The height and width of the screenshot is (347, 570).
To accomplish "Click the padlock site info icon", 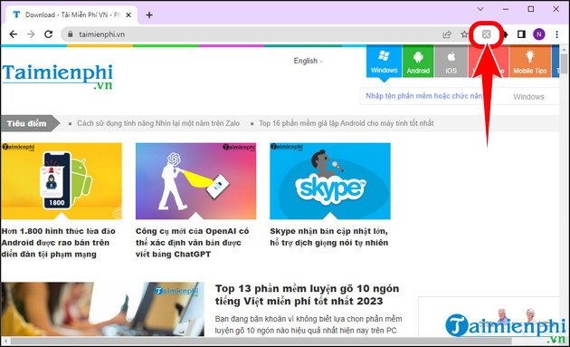I will (x=71, y=34).
